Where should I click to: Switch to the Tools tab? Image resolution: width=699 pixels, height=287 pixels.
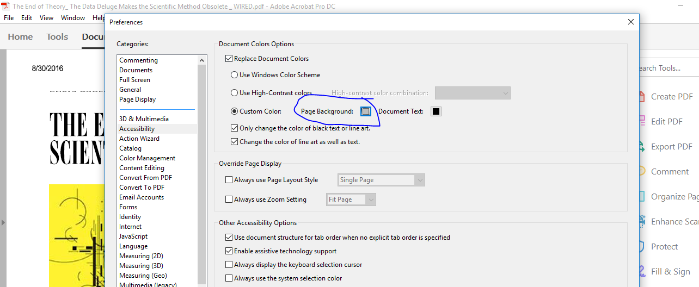coord(57,37)
